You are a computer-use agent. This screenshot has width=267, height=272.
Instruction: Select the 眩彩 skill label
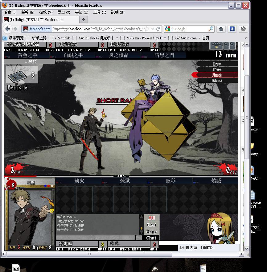point(170,181)
